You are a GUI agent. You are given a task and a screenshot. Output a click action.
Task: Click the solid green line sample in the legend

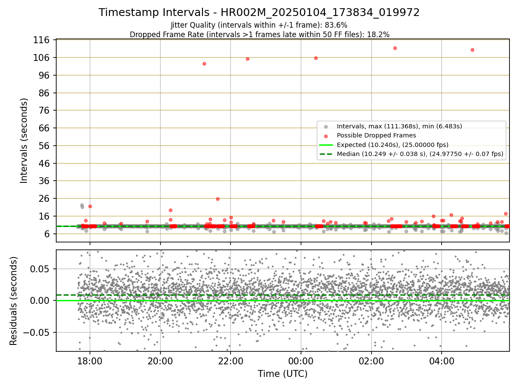326,145
